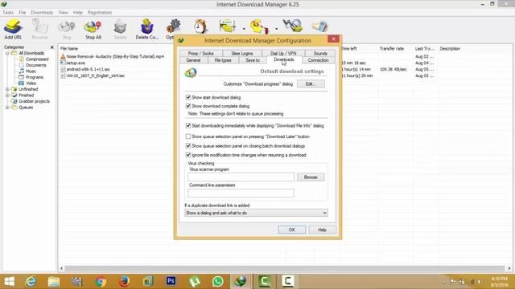Viewport: 515px width, 289px height.
Task: Open the Registration menu
Action: tap(100, 13)
